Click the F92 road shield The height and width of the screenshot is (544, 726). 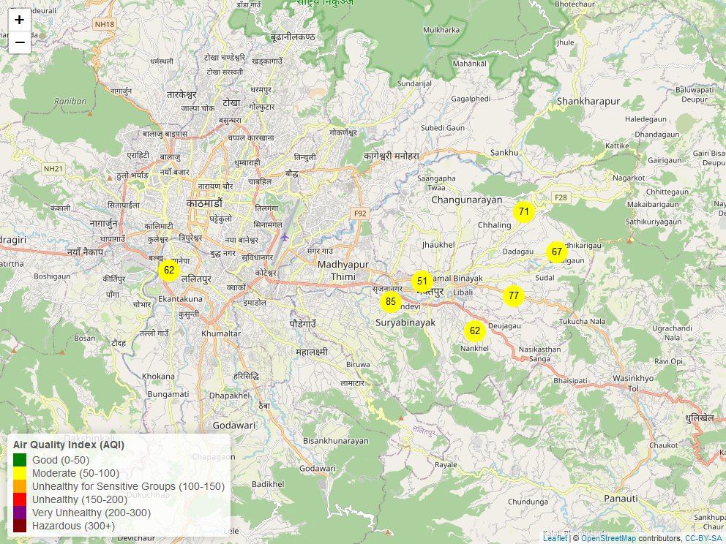(360, 214)
